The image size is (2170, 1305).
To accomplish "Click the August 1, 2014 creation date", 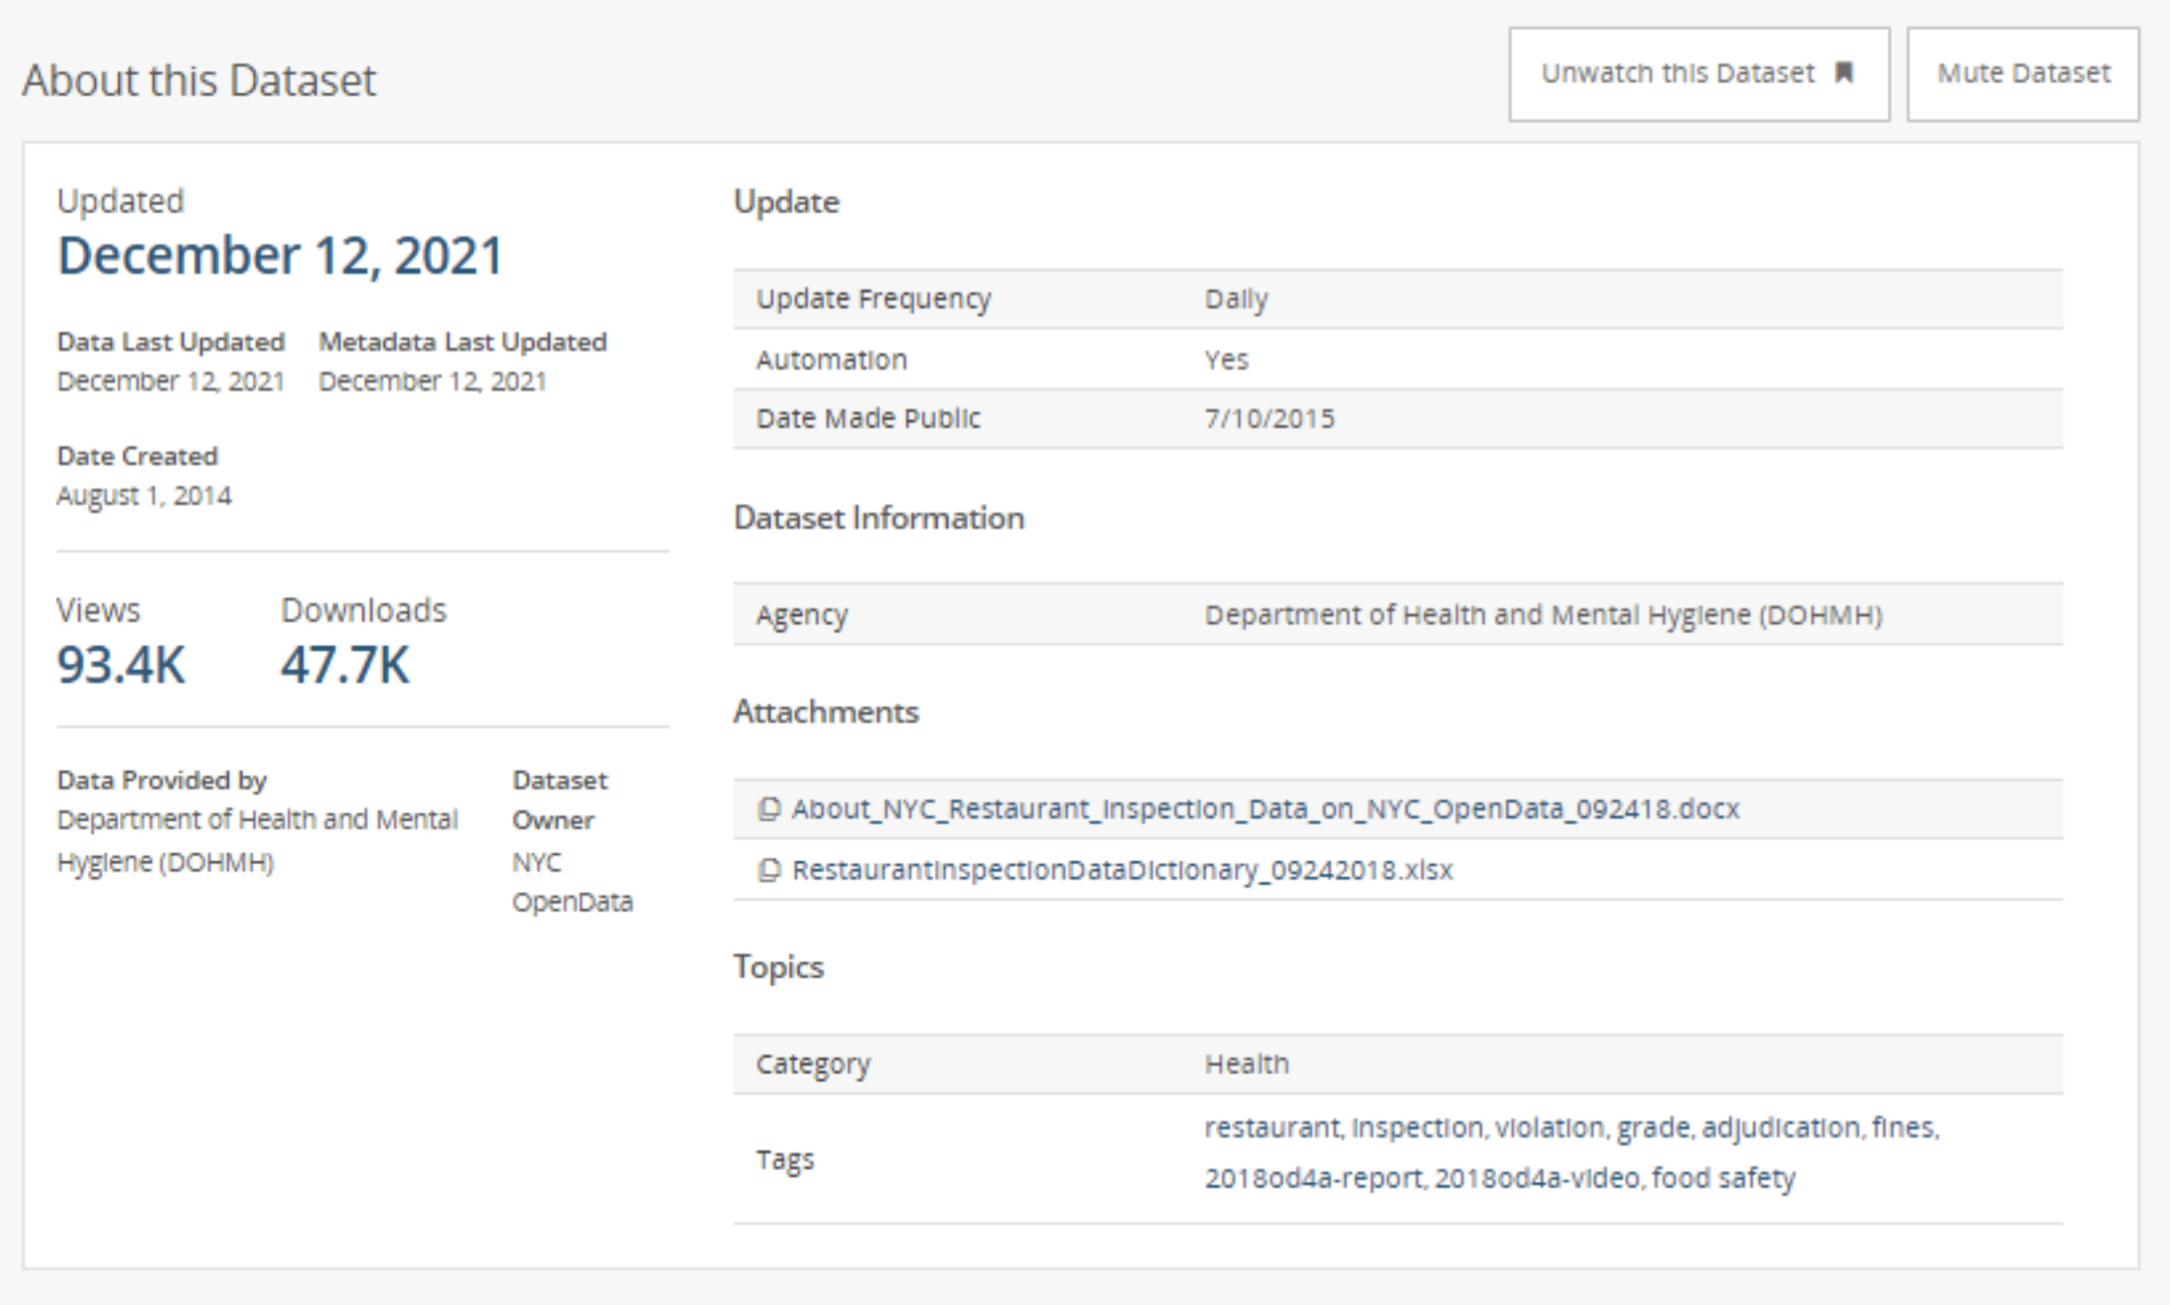I will (144, 496).
